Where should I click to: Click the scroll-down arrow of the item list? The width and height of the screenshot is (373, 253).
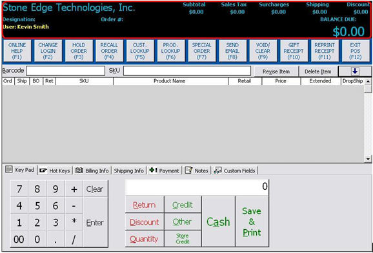(x=368, y=159)
